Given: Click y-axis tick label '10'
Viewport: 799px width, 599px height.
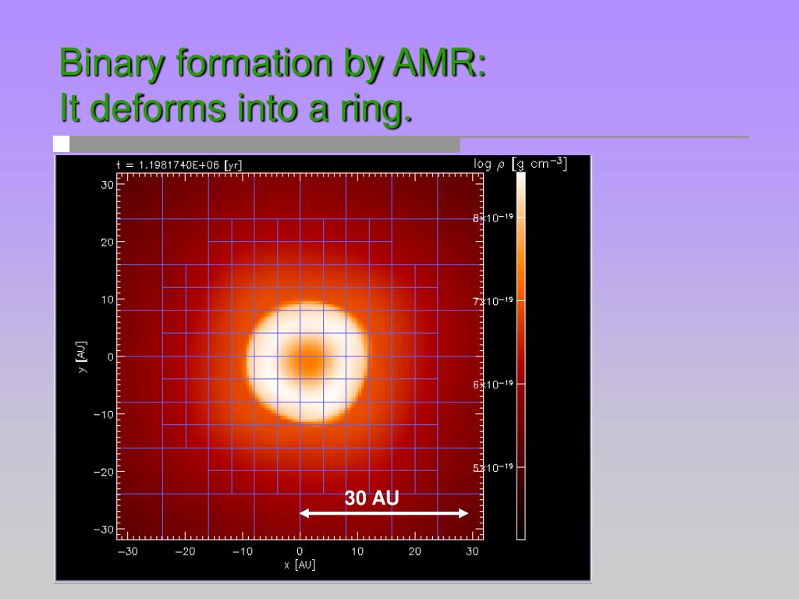Looking at the screenshot, I should pos(107,299).
